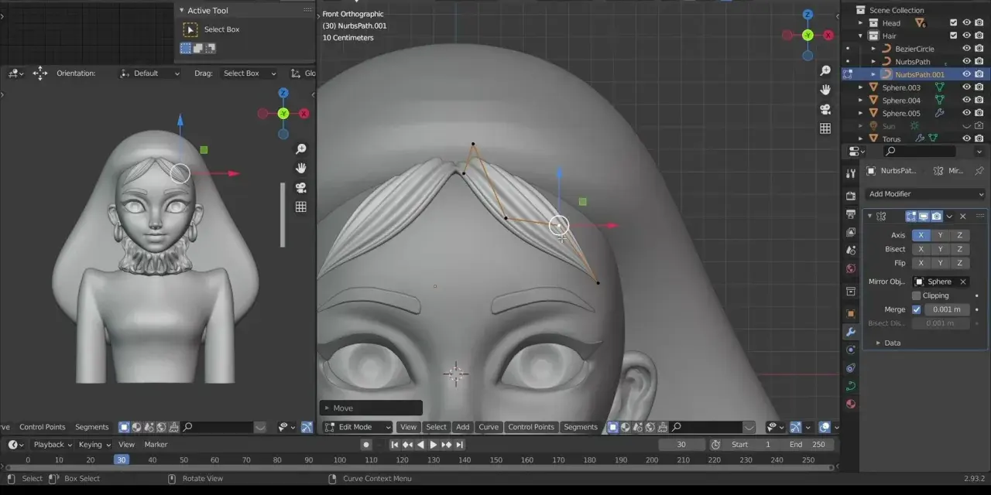
Task: Click the perspective grid icon in left viewport
Action: [301, 207]
